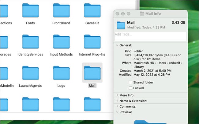The height and width of the screenshot is (124, 199).
Task: Click the FrontBoard folder name label
Action: [61, 23]
